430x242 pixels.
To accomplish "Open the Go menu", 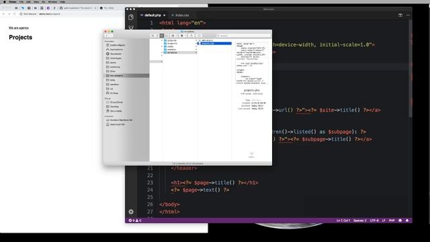I will pos(43,1).
